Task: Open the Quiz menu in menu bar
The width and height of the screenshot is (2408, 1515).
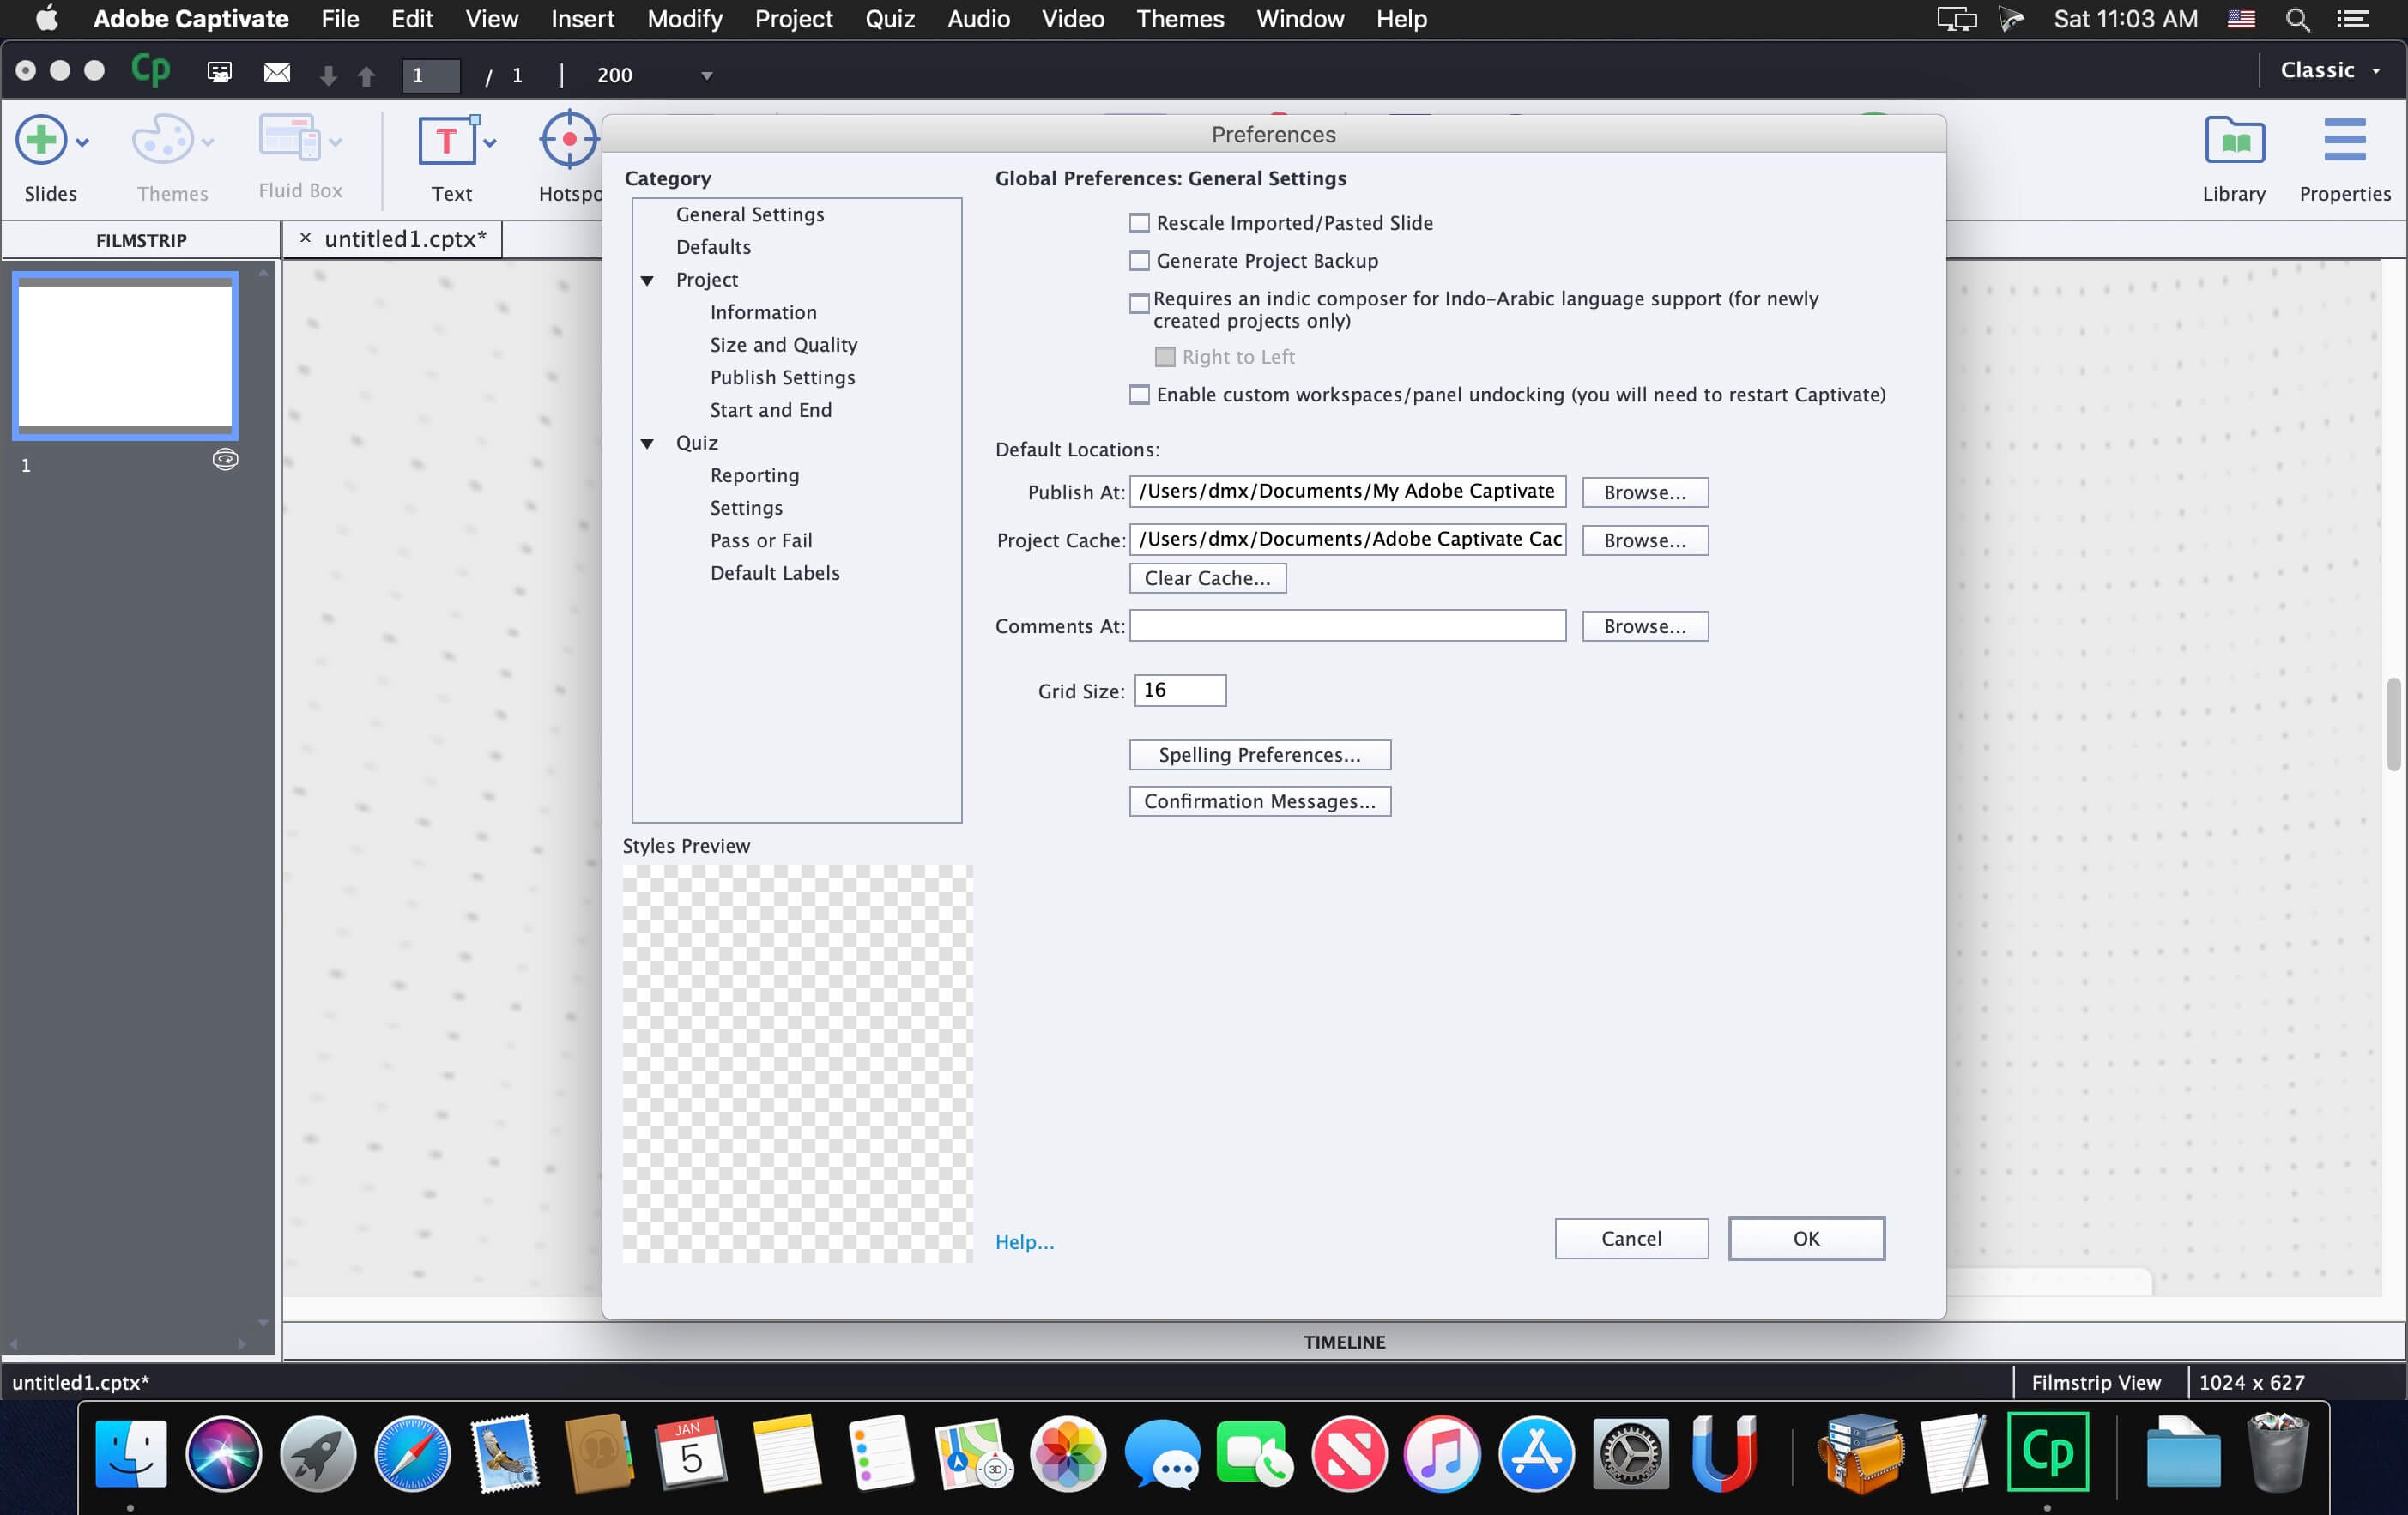Action: (x=890, y=19)
